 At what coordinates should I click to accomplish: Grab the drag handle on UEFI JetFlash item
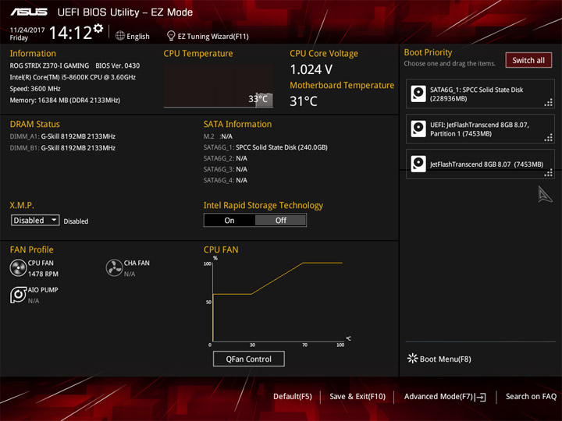tap(549, 138)
